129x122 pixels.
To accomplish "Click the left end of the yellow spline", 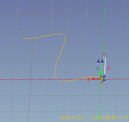I will click(x=22, y=37).
